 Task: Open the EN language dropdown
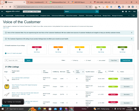pos(130,12)
